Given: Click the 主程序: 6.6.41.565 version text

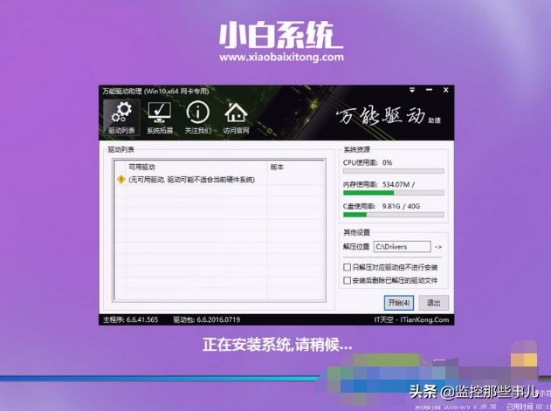Looking at the screenshot, I should point(130,319).
